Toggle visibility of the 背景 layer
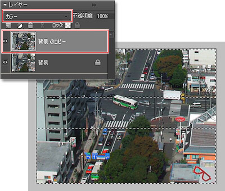 (6, 63)
